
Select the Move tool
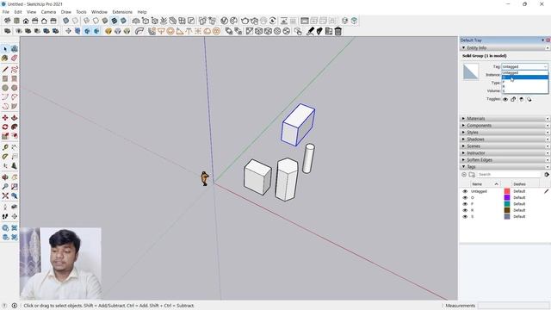[x=5, y=118]
